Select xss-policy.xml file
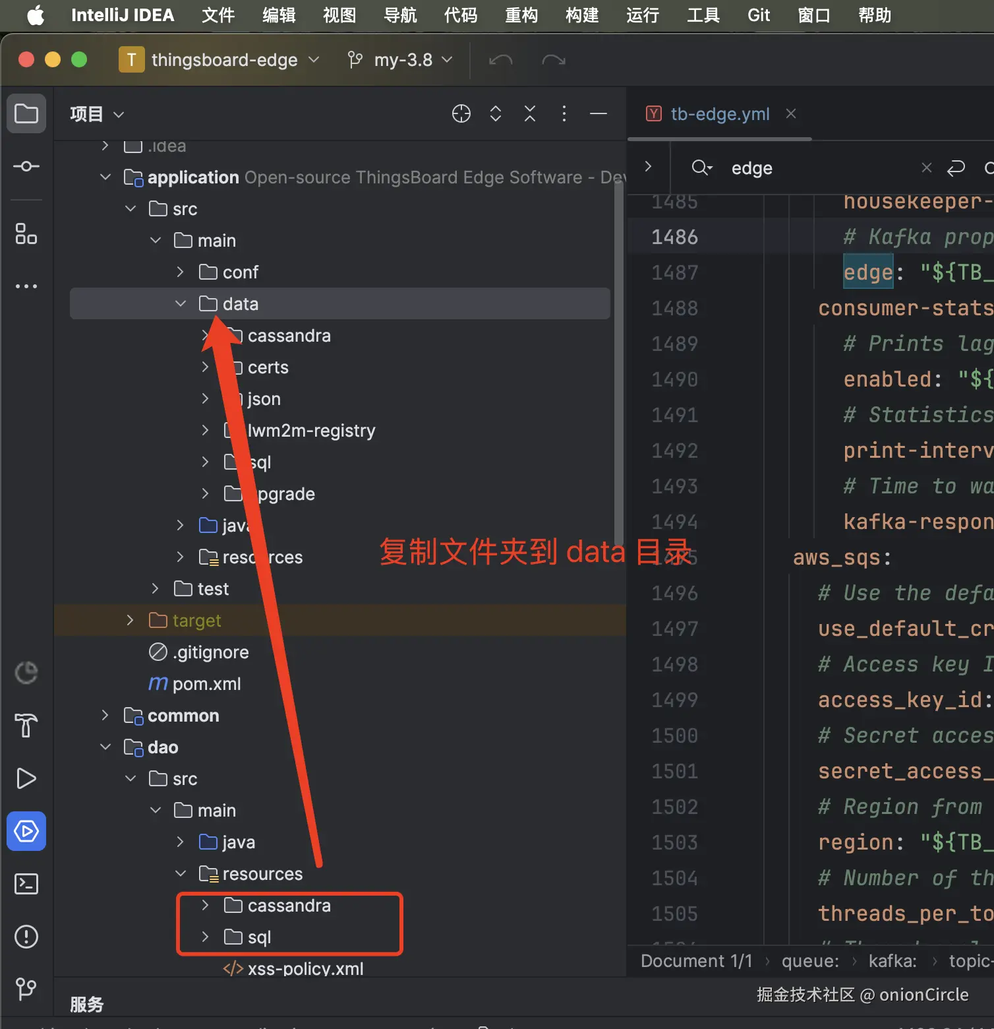Viewport: 994px width, 1029px height. (x=305, y=968)
